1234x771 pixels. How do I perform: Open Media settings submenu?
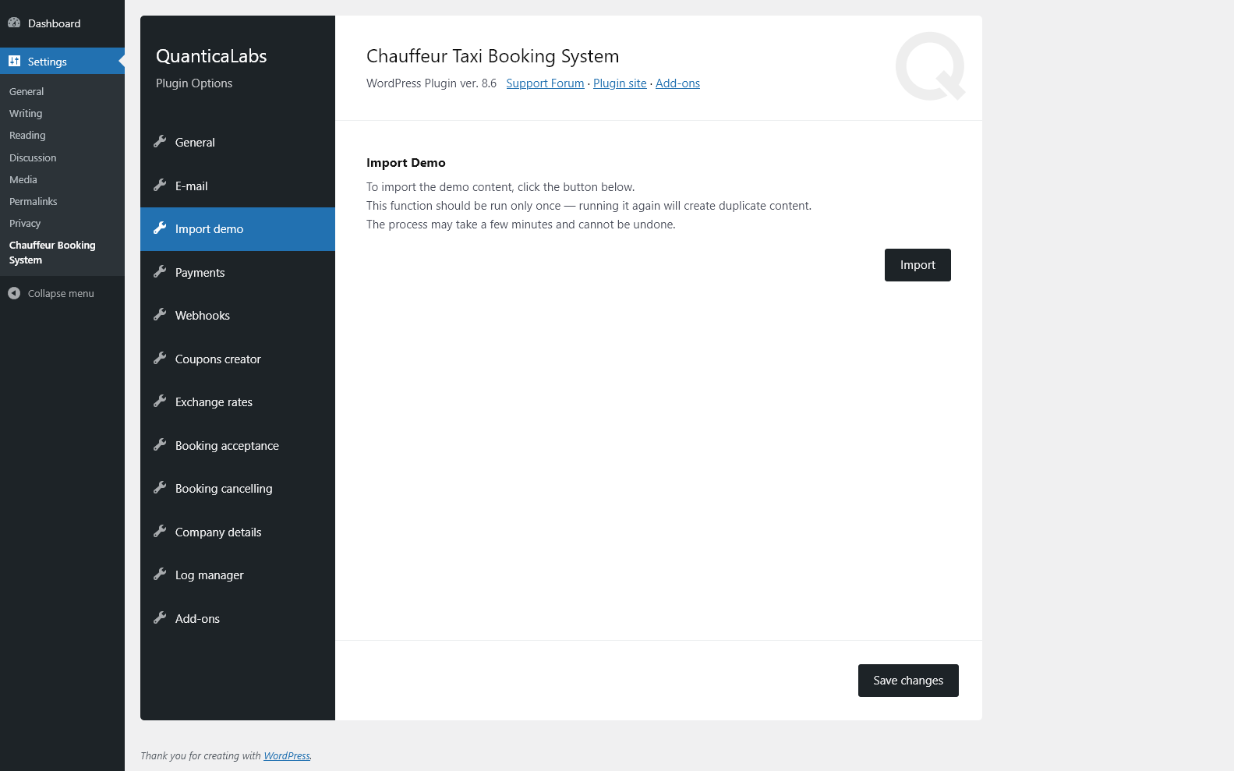tap(23, 179)
